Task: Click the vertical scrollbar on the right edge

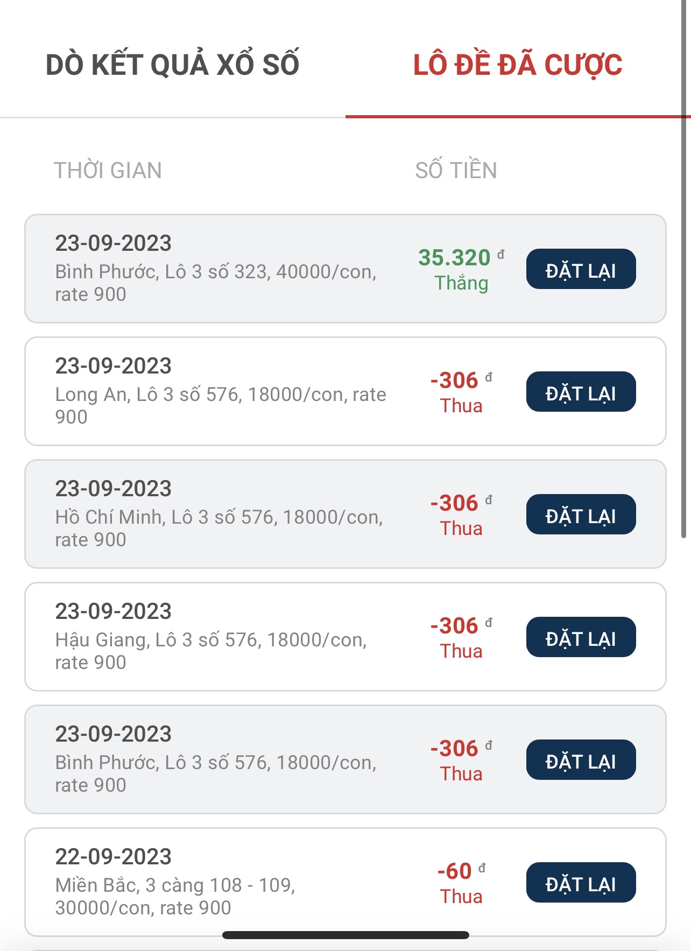Action: 684,269
